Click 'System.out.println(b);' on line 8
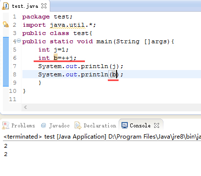This screenshot has height=176, width=201. pos(80,74)
